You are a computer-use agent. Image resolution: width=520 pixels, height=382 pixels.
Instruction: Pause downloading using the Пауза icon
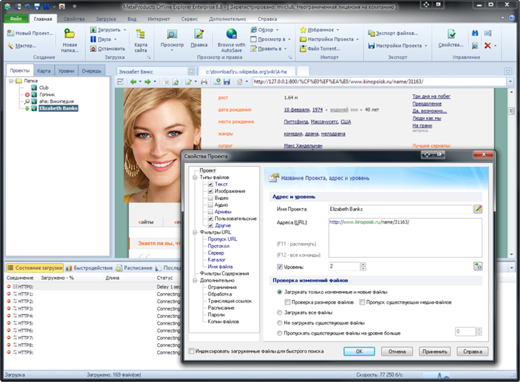coord(93,39)
